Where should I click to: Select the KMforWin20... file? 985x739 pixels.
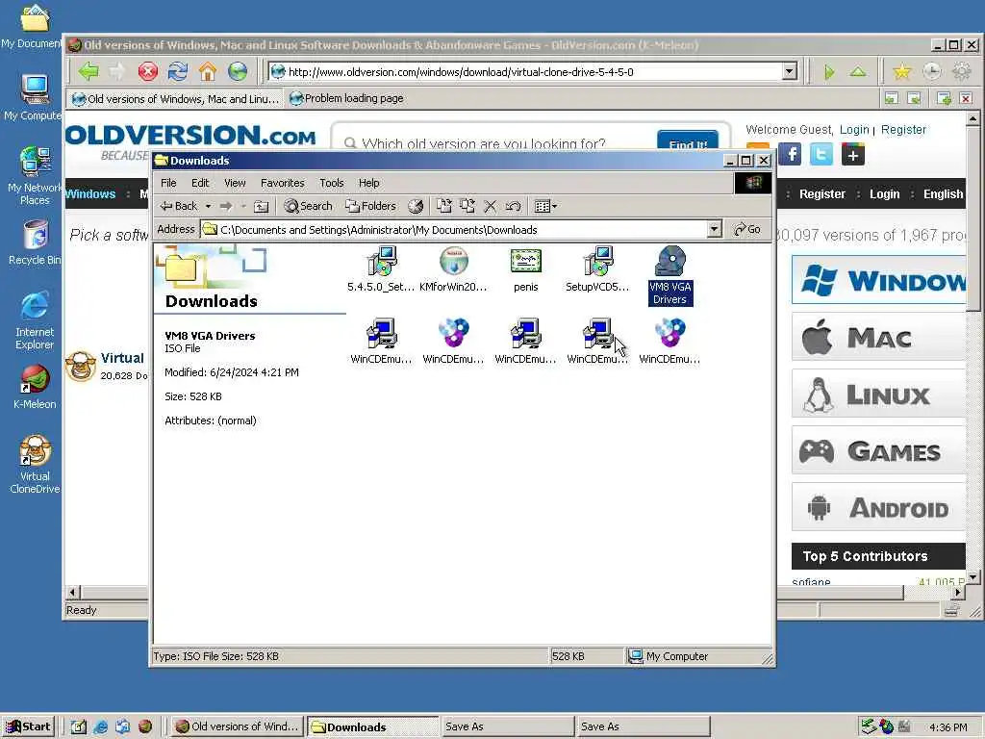pyautogui.click(x=453, y=269)
